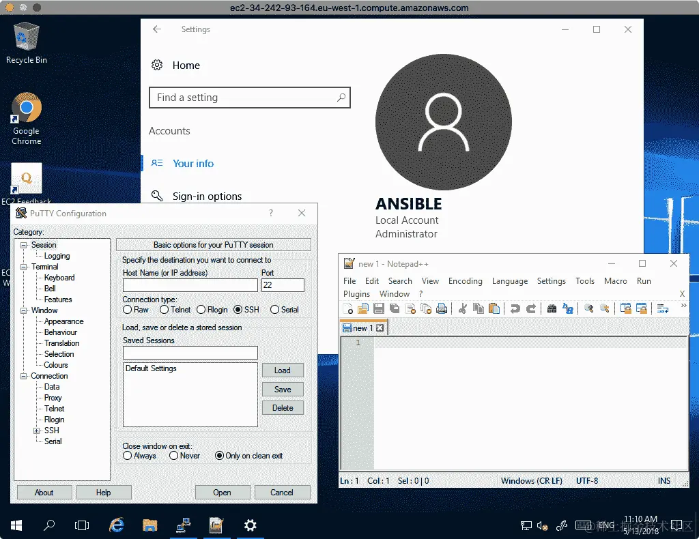
Task: Open the Recycle Bin desktop icon
Action: 27,43
